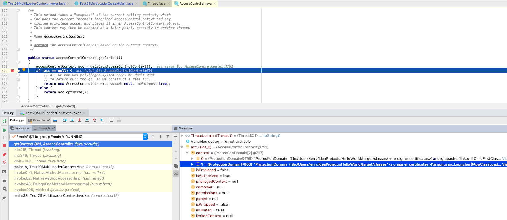Move watch down in Variables panel
The height and width of the screenshot is (220, 507).
[176, 159]
